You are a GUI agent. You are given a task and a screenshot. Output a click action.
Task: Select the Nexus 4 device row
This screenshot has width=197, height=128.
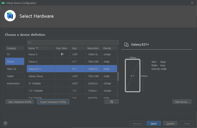72,62
